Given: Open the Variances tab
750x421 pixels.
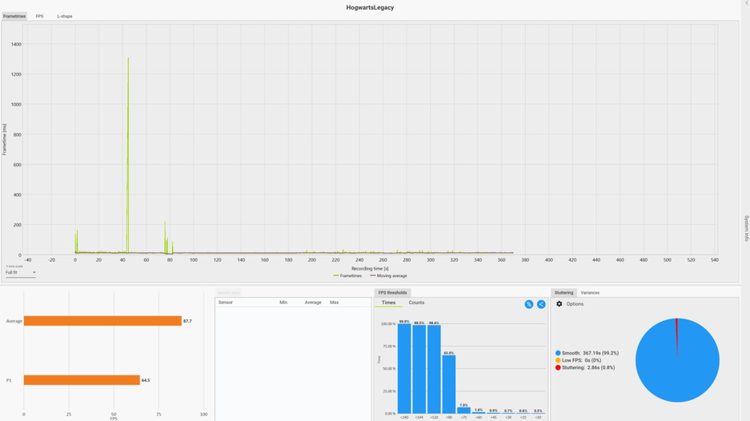Looking at the screenshot, I should [590, 293].
